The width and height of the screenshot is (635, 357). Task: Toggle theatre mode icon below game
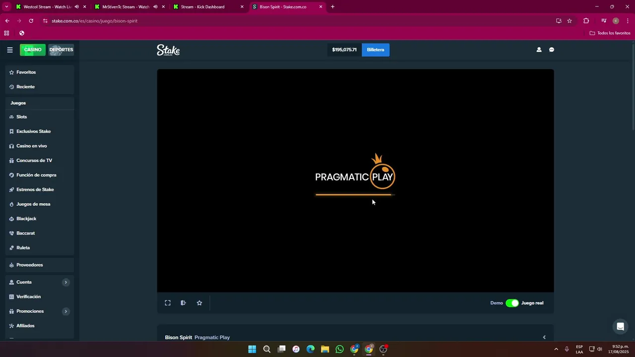point(183,303)
